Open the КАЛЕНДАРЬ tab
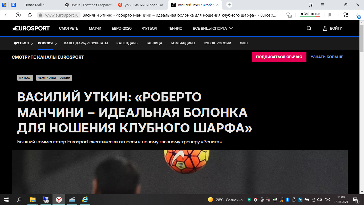The height and width of the screenshot is (205, 364). tap(127, 43)
